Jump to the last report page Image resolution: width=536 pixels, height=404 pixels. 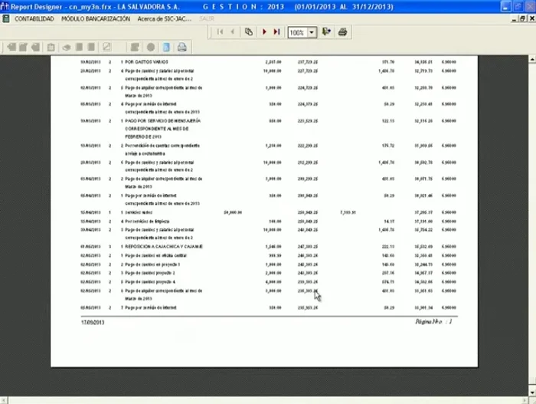point(276,32)
